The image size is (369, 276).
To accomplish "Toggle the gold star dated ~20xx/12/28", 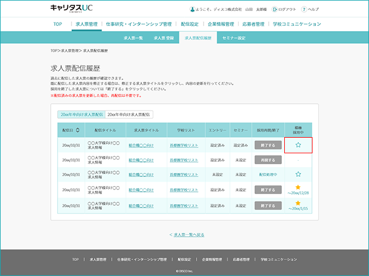I will (298, 187).
